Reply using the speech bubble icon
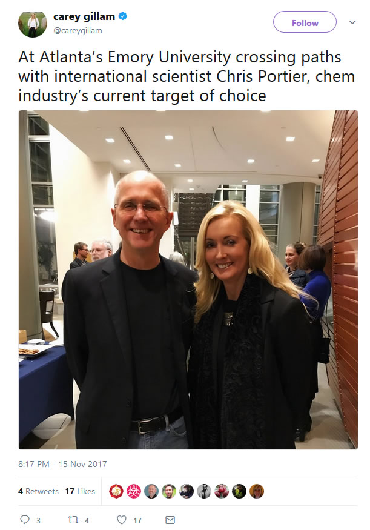Screen dimensions: 370x530 coord(25,520)
